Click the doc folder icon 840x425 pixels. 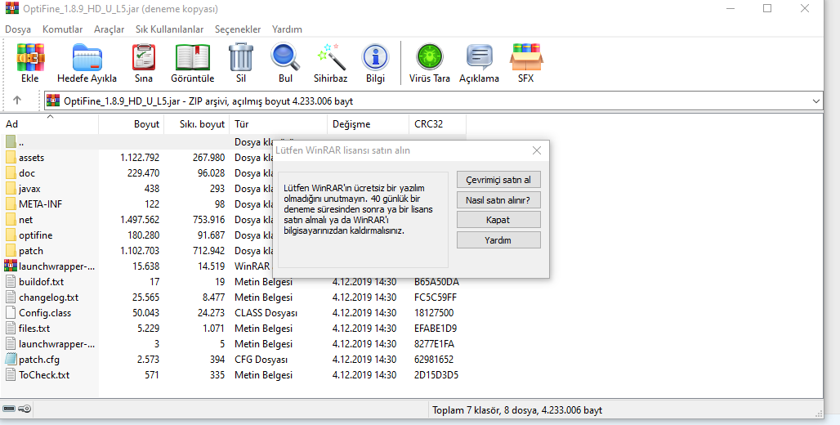point(11,173)
